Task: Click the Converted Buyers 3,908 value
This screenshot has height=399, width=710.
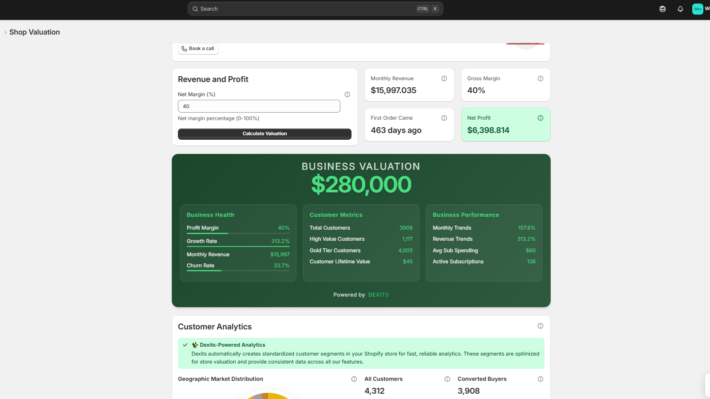Action: [469, 391]
